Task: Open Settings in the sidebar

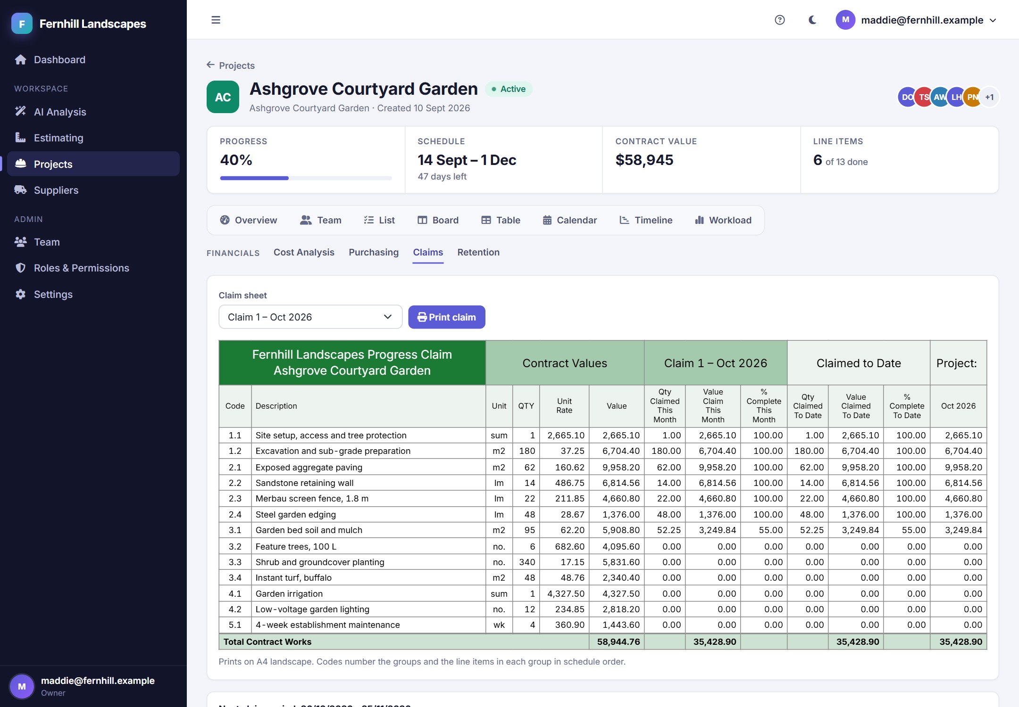Action: click(x=93, y=294)
